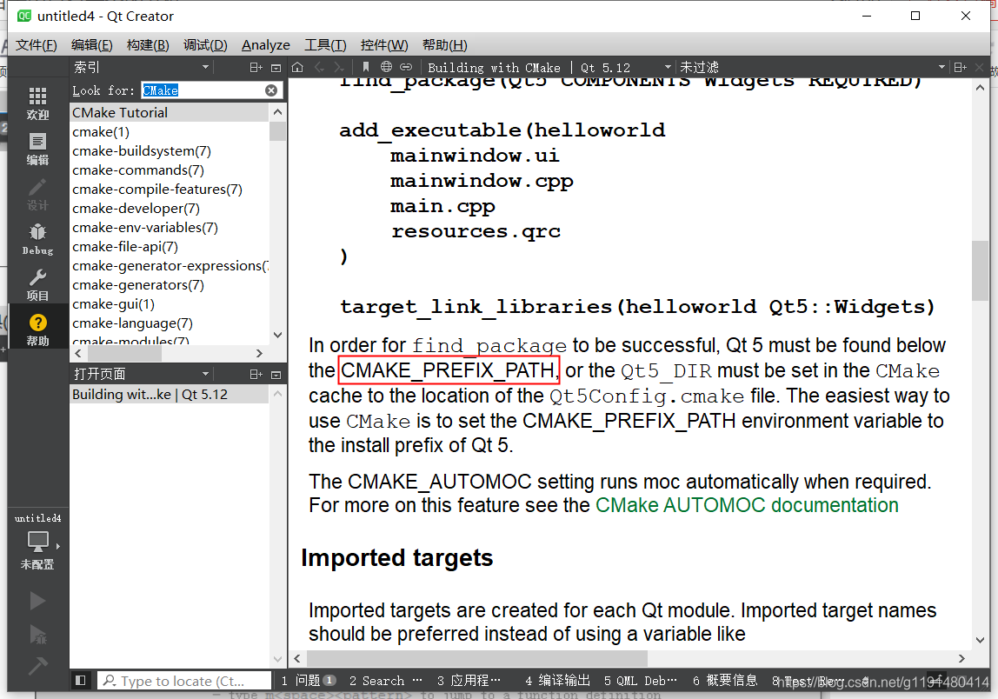Split the help viewer pane

click(x=961, y=67)
